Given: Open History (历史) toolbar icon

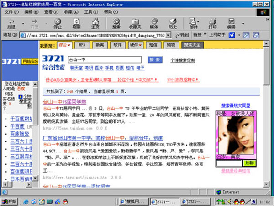Looking at the screenshot, I should pyautogui.click(x=173, y=24).
